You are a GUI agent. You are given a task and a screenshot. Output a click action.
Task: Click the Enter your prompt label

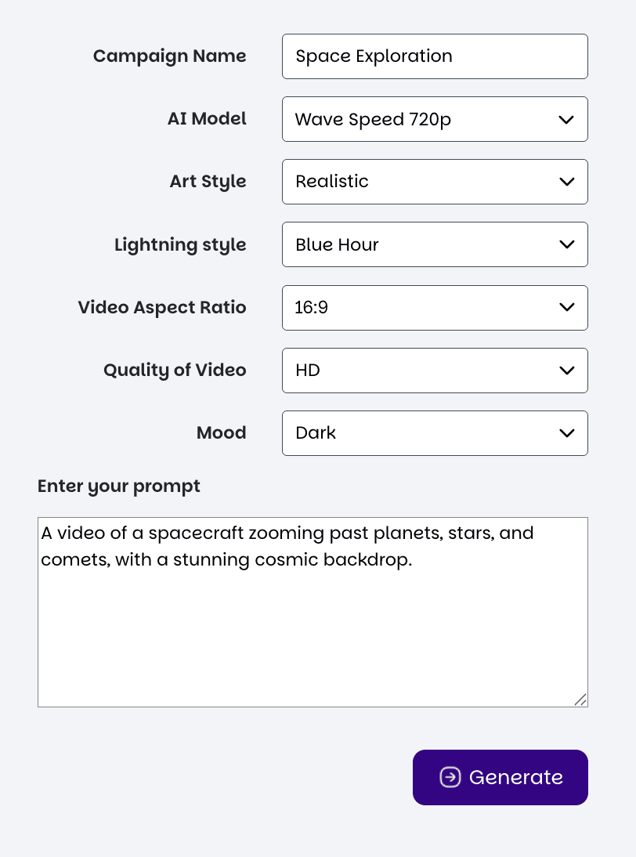point(118,486)
